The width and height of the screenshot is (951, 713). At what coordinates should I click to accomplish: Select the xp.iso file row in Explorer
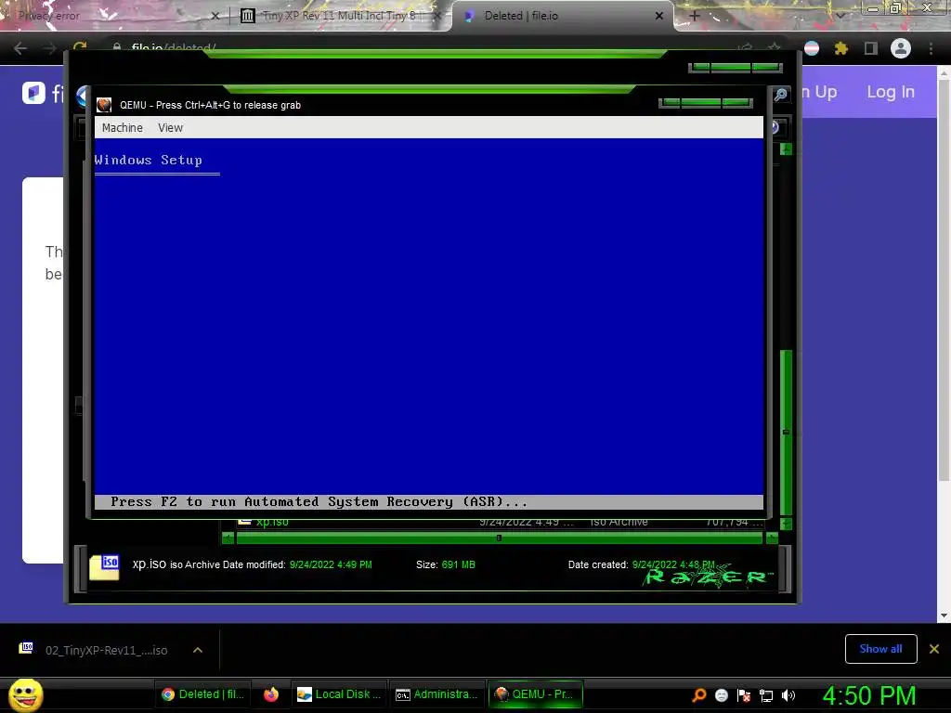point(498,522)
